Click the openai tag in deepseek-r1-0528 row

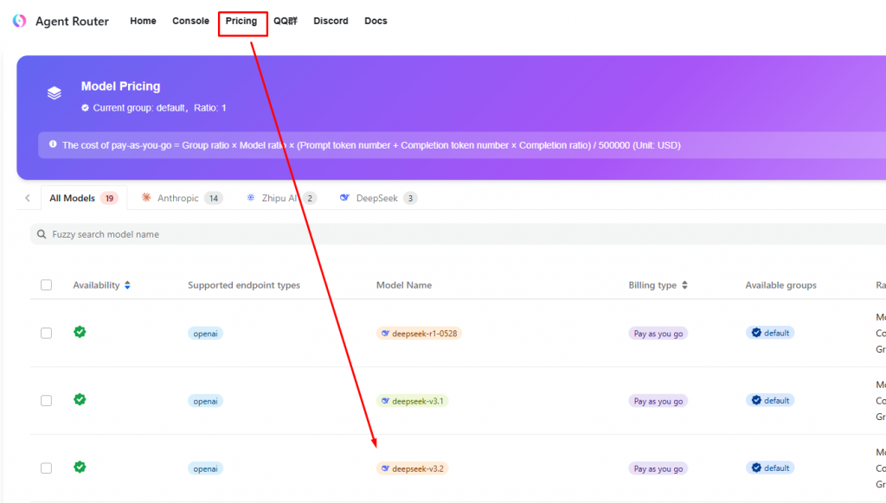point(205,334)
